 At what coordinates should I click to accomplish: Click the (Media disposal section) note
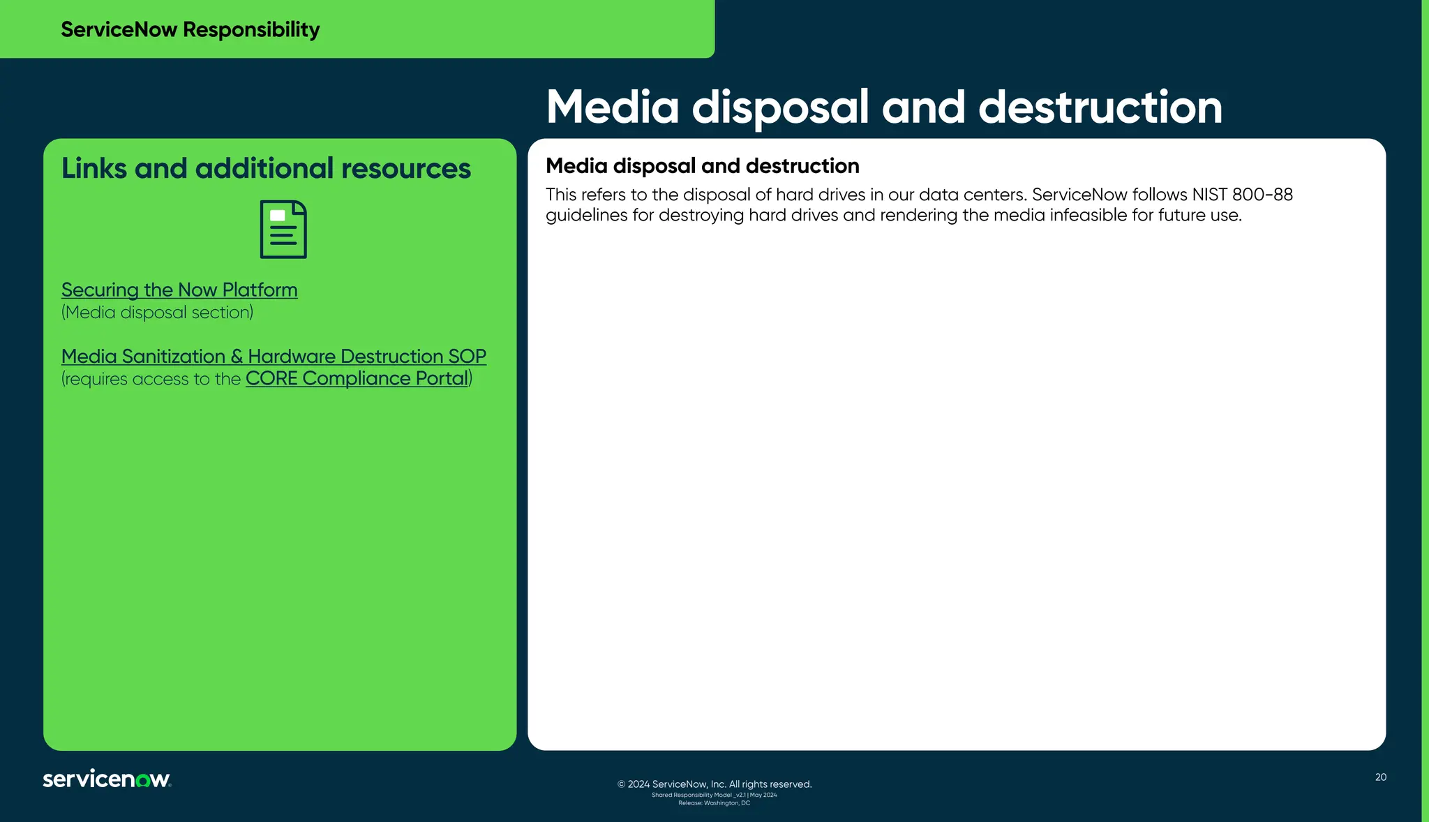[157, 313]
